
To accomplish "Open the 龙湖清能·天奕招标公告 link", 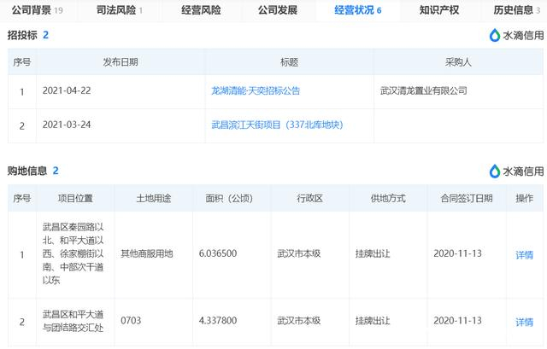I will pos(256,91).
